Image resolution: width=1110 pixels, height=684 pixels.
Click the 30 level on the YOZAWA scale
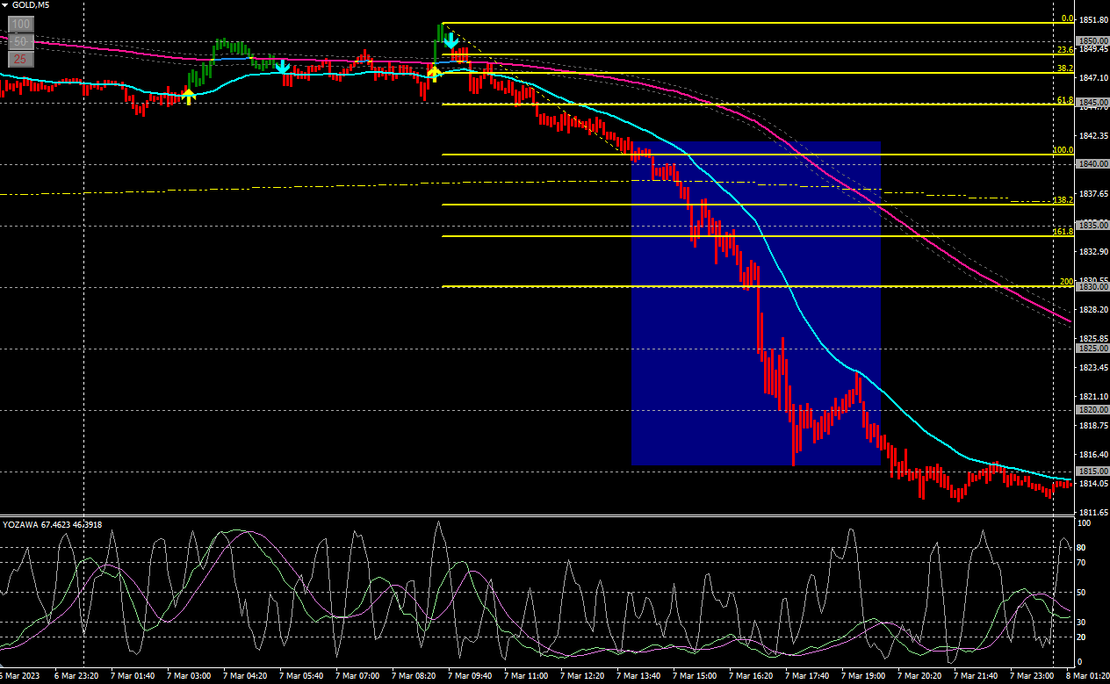(1082, 623)
